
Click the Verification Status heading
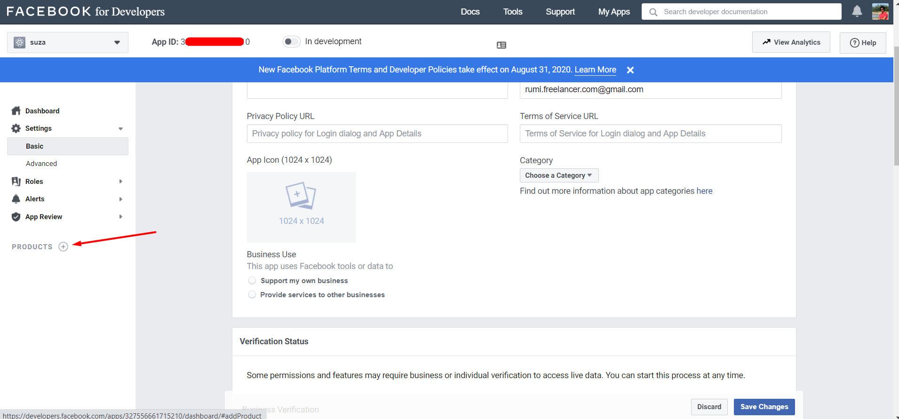[274, 341]
